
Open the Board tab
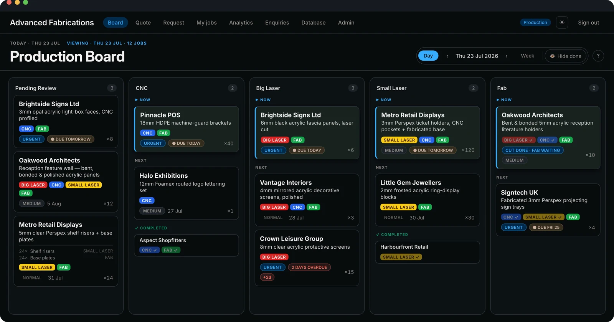coord(116,23)
